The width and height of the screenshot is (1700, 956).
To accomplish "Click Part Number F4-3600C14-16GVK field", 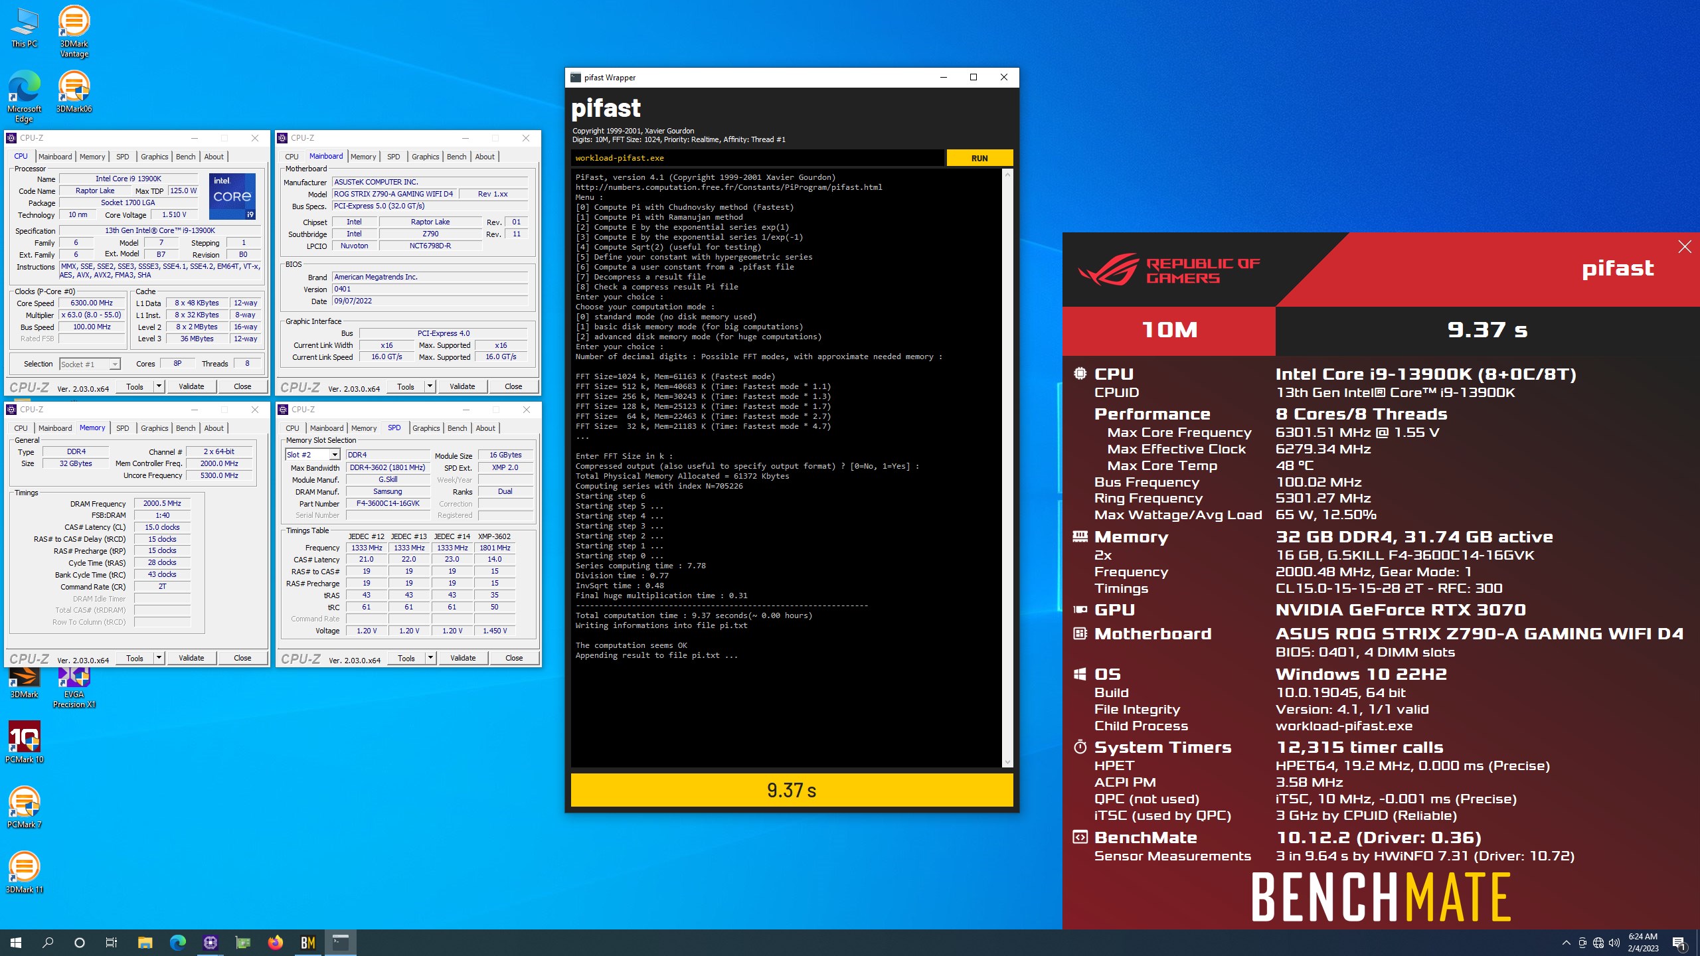I will (x=388, y=504).
